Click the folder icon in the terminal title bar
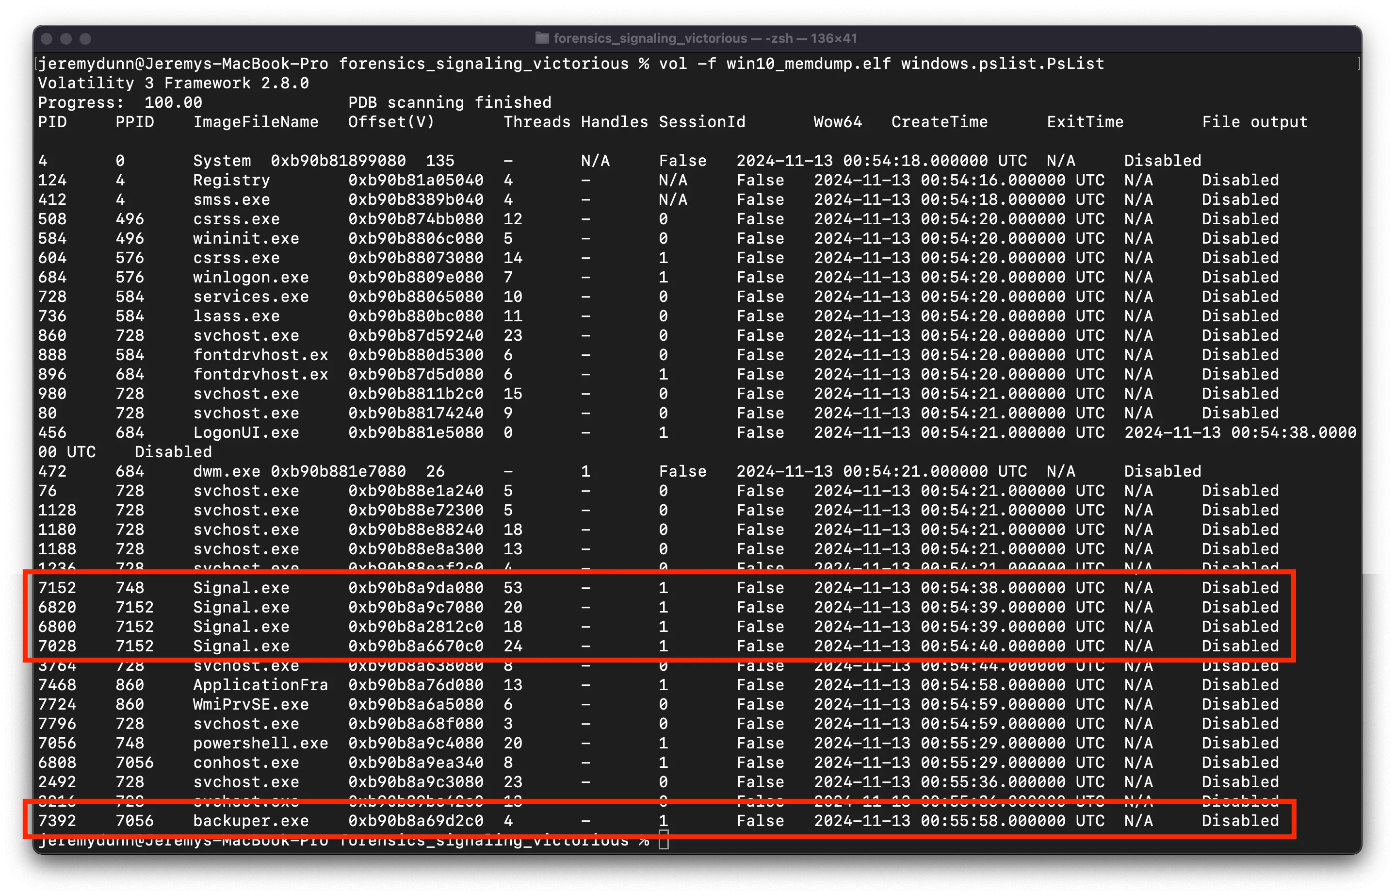The image size is (1395, 895). pos(541,38)
